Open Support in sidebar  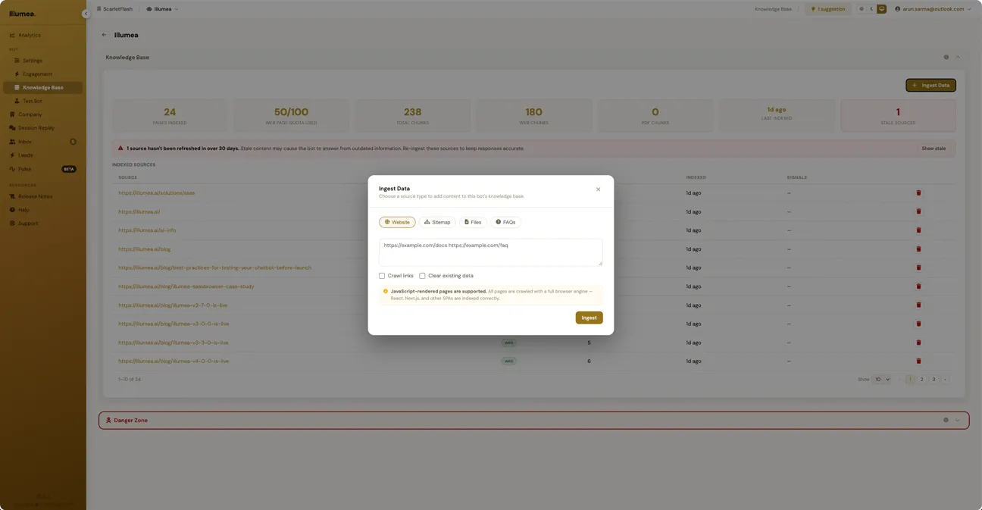(43, 224)
